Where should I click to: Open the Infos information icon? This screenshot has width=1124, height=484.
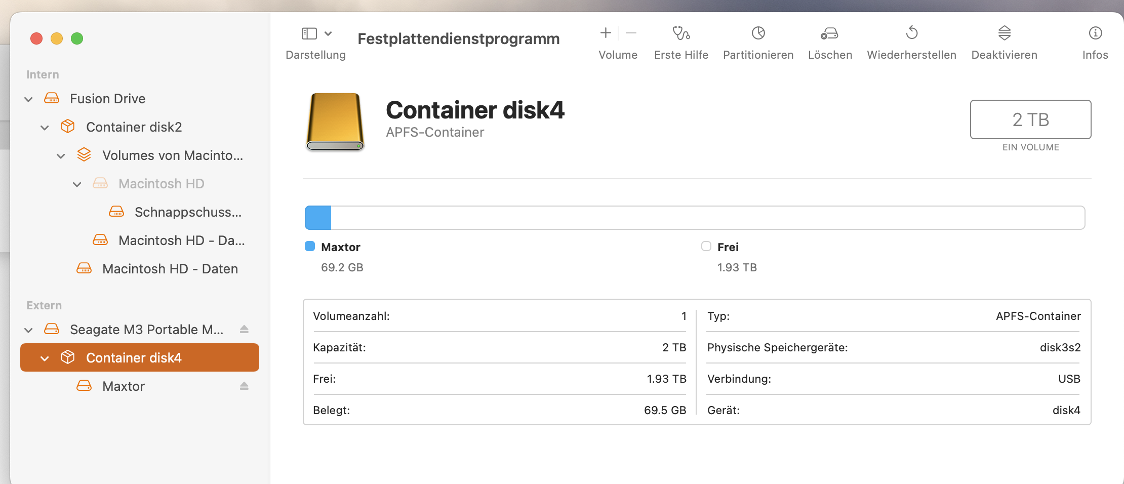click(x=1095, y=33)
